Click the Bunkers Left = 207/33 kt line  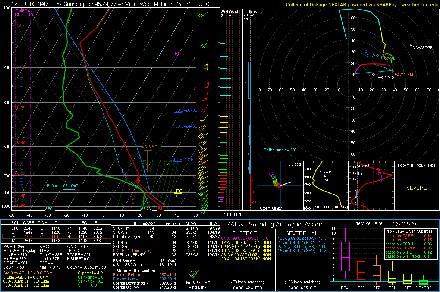point(145,279)
